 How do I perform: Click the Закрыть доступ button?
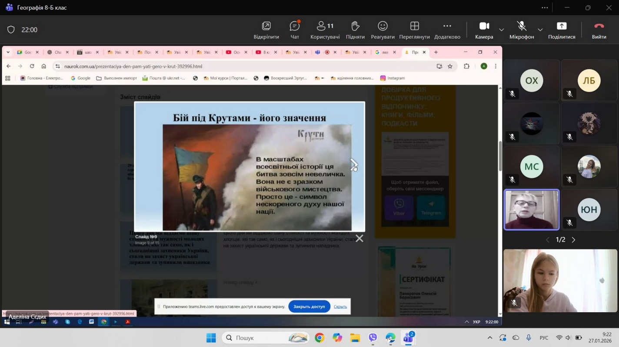pos(309,307)
